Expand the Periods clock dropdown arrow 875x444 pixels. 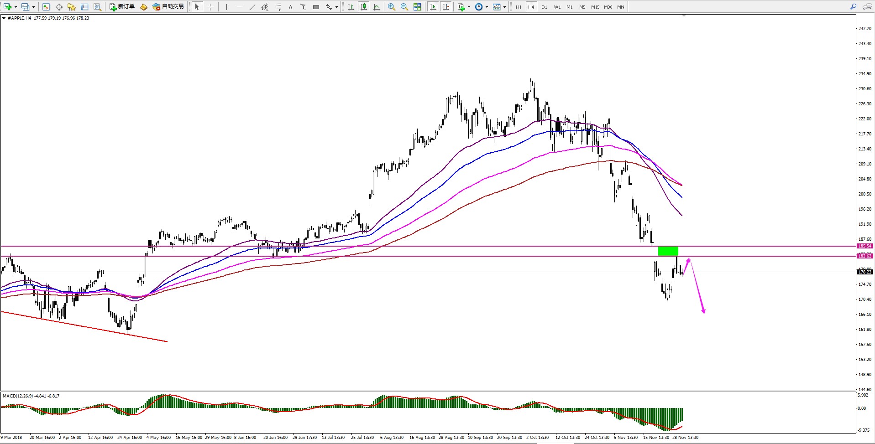(487, 7)
